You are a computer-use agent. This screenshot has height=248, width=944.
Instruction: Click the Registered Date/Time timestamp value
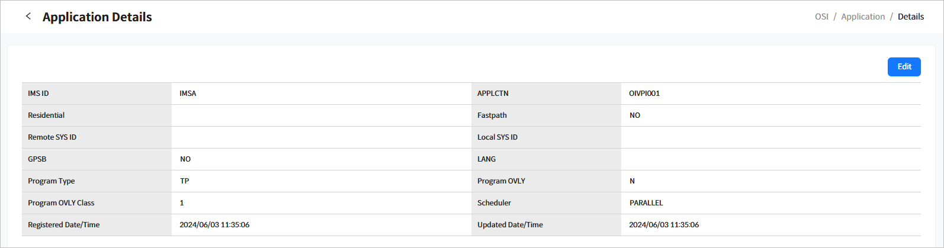[x=214, y=225]
